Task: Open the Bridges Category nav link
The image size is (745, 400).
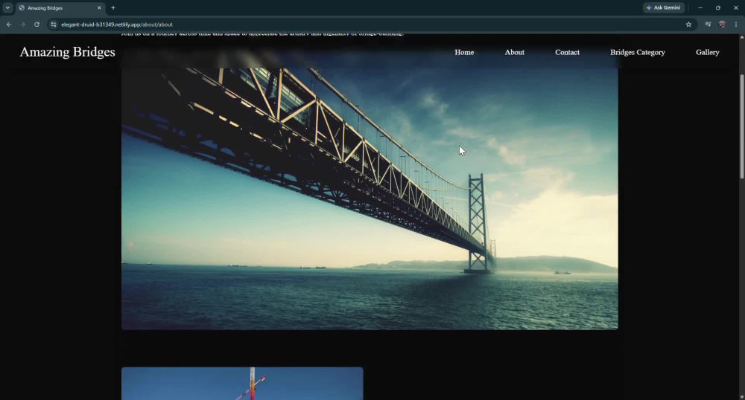Action: coord(638,52)
